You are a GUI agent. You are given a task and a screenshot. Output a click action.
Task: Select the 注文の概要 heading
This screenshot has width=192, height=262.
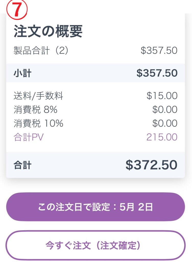point(48,31)
